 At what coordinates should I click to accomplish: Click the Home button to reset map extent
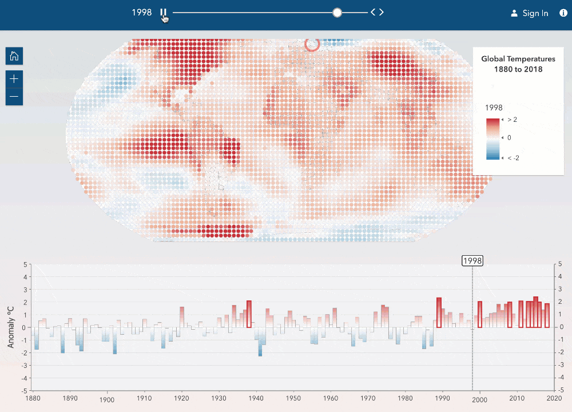(14, 56)
